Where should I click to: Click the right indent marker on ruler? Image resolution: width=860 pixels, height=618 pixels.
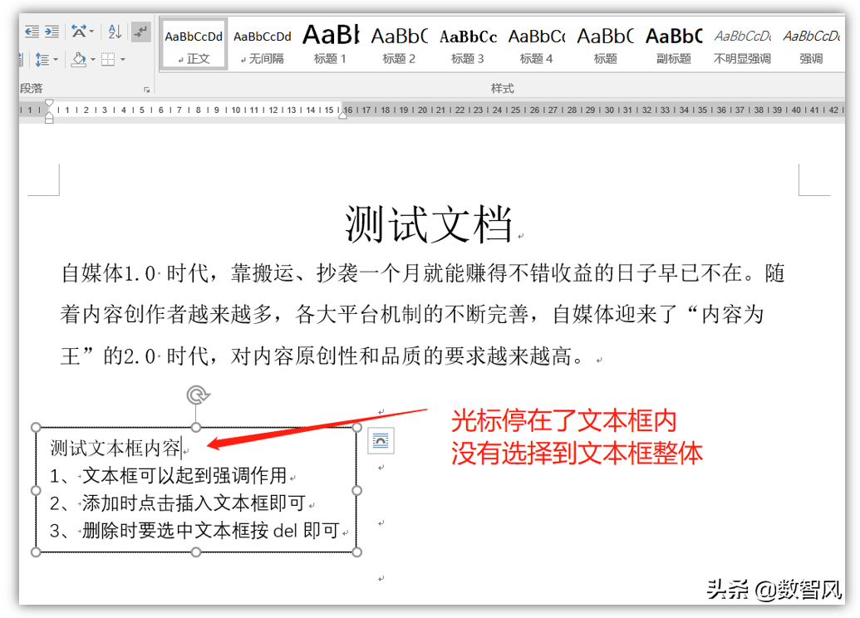point(343,115)
